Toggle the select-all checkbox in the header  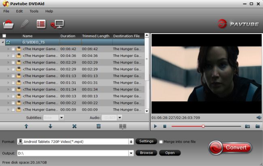(x=4, y=36)
